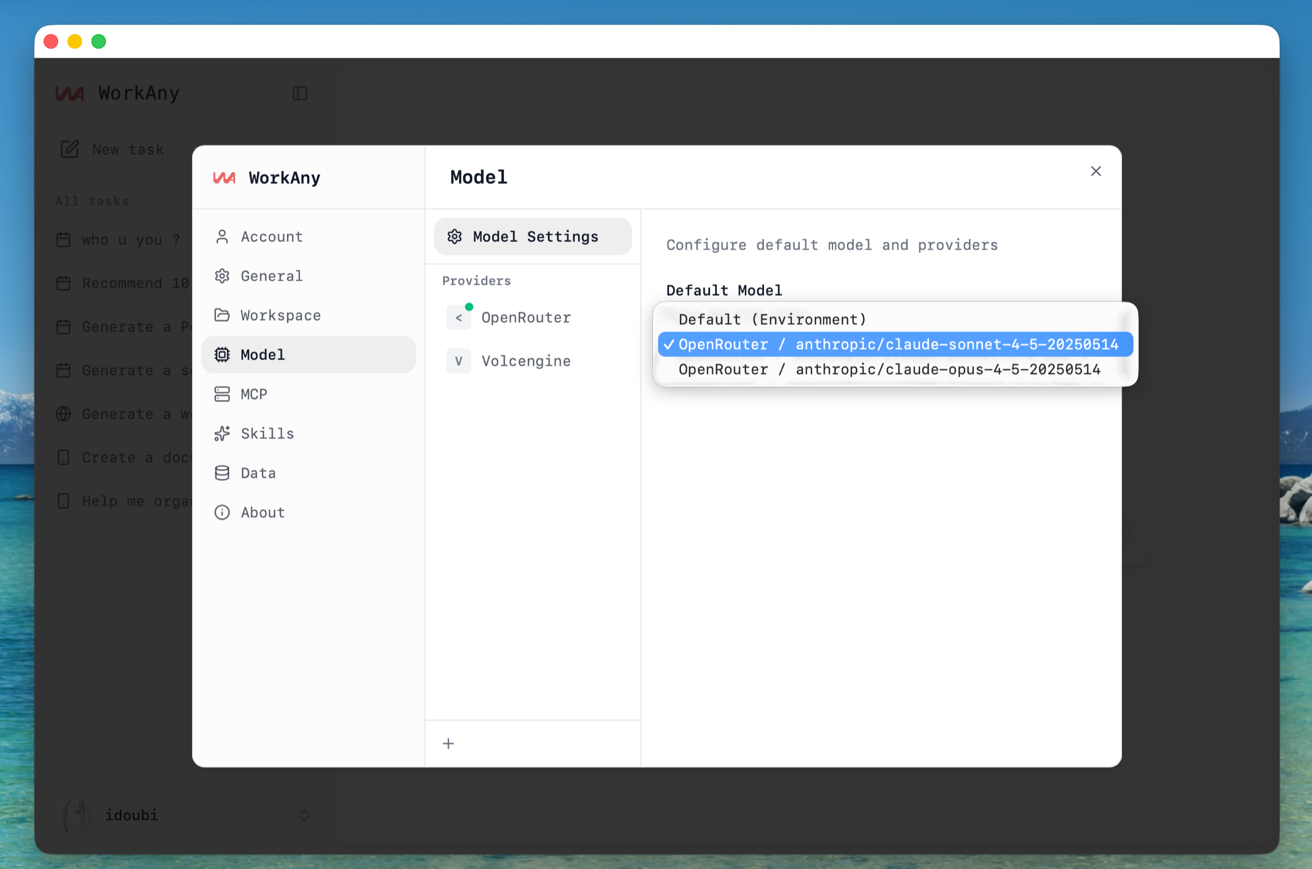Click the Skills sparkle icon
This screenshot has height=869, width=1312.
[x=222, y=434]
